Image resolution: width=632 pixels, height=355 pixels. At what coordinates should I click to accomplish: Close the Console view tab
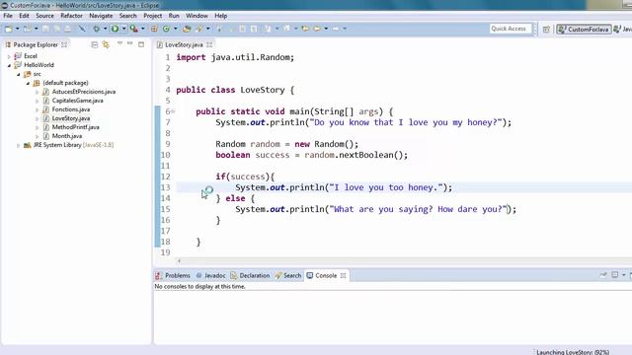click(x=343, y=276)
